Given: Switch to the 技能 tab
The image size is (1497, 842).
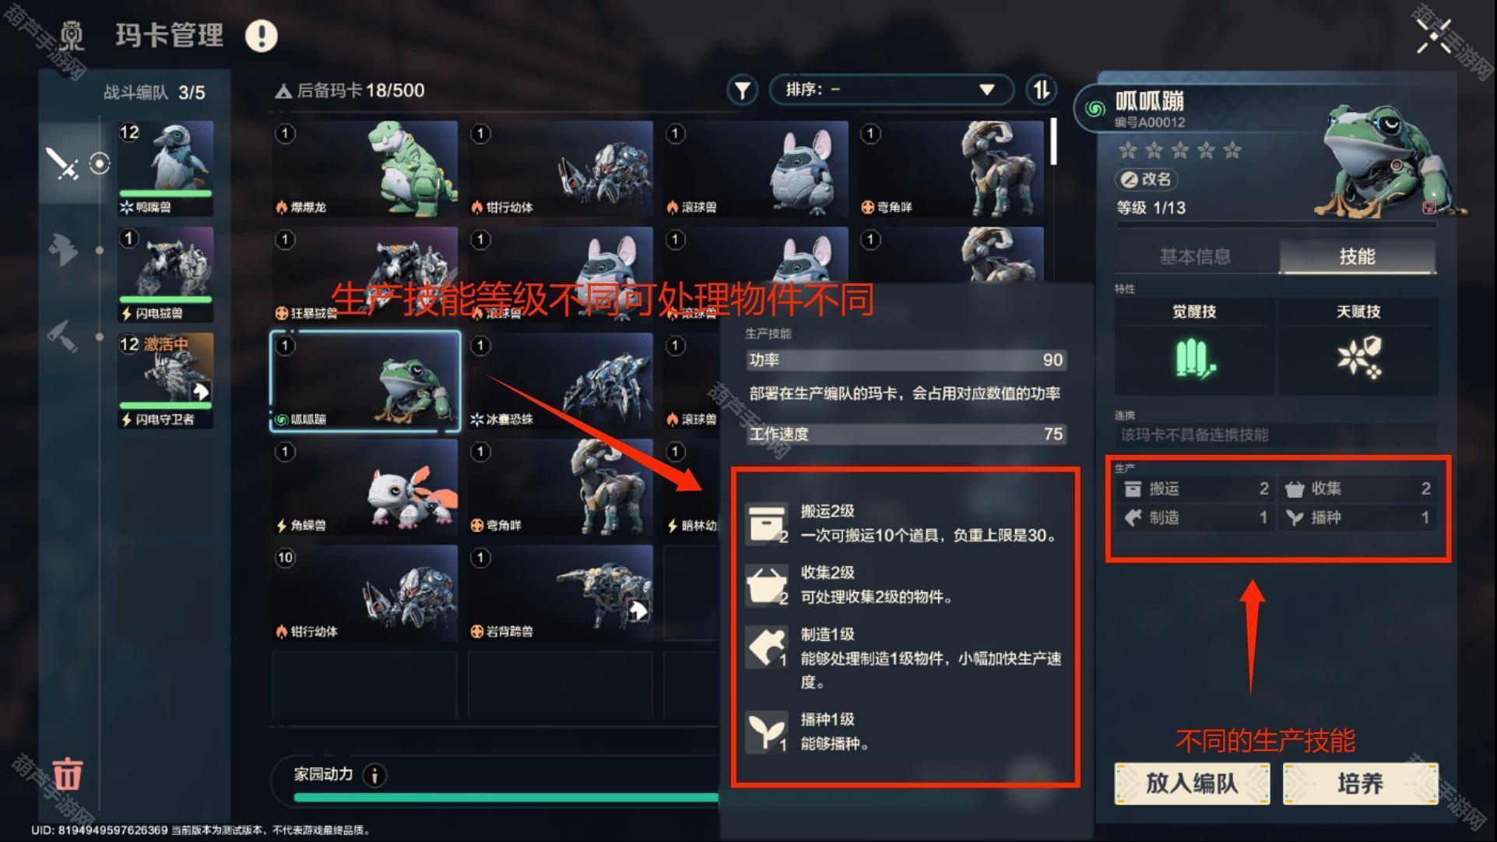Looking at the screenshot, I should pyautogui.click(x=1357, y=256).
